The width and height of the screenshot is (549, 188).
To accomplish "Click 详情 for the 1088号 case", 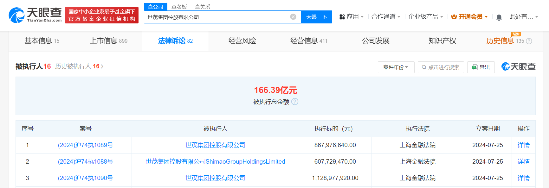I will [x=523, y=161].
